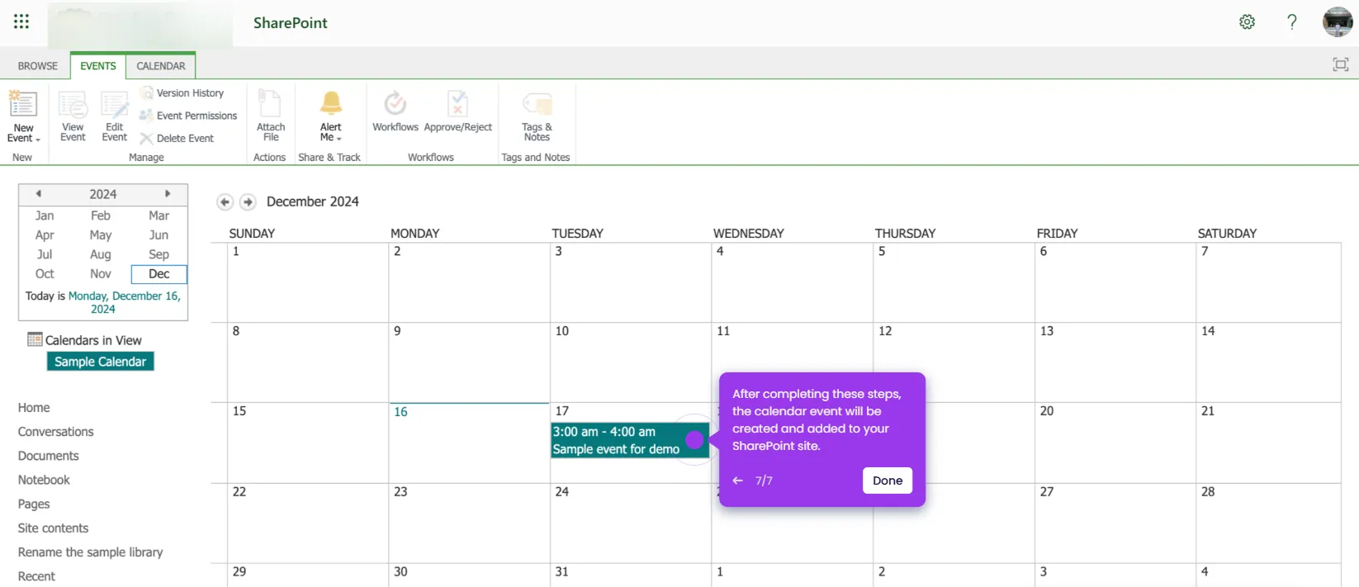The image size is (1359, 587).
Task: Open Version History in the ribbon
Action: [x=182, y=93]
